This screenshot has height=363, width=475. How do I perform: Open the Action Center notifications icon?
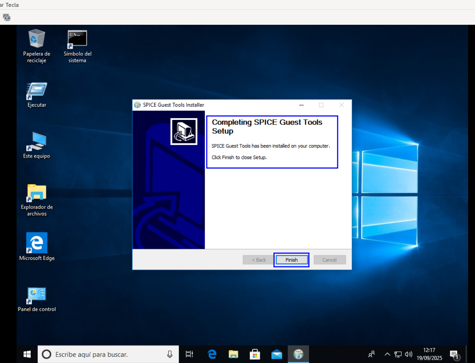[455, 355]
